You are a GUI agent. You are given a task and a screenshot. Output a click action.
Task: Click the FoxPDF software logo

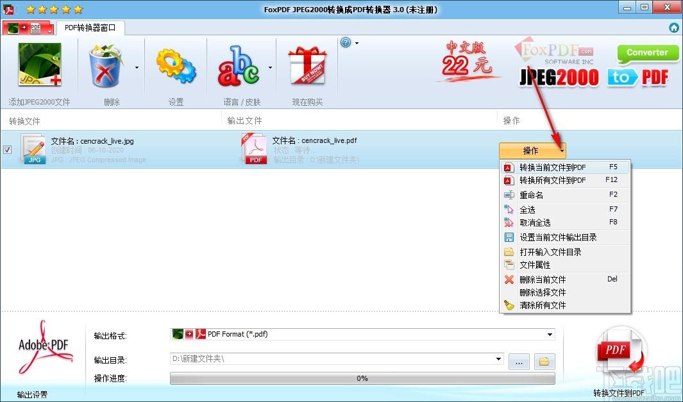[554, 51]
